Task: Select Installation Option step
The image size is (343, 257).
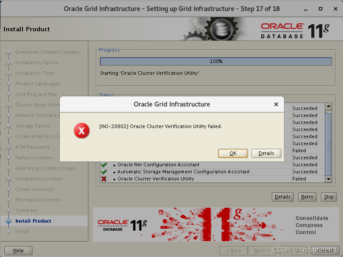Action: (x=37, y=62)
